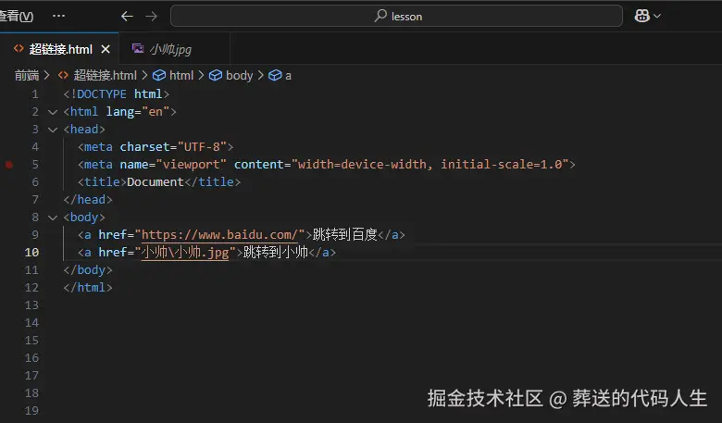Image resolution: width=722 pixels, height=423 pixels.
Task: Toggle the red breakpoint on line 5
Action: point(9,165)
